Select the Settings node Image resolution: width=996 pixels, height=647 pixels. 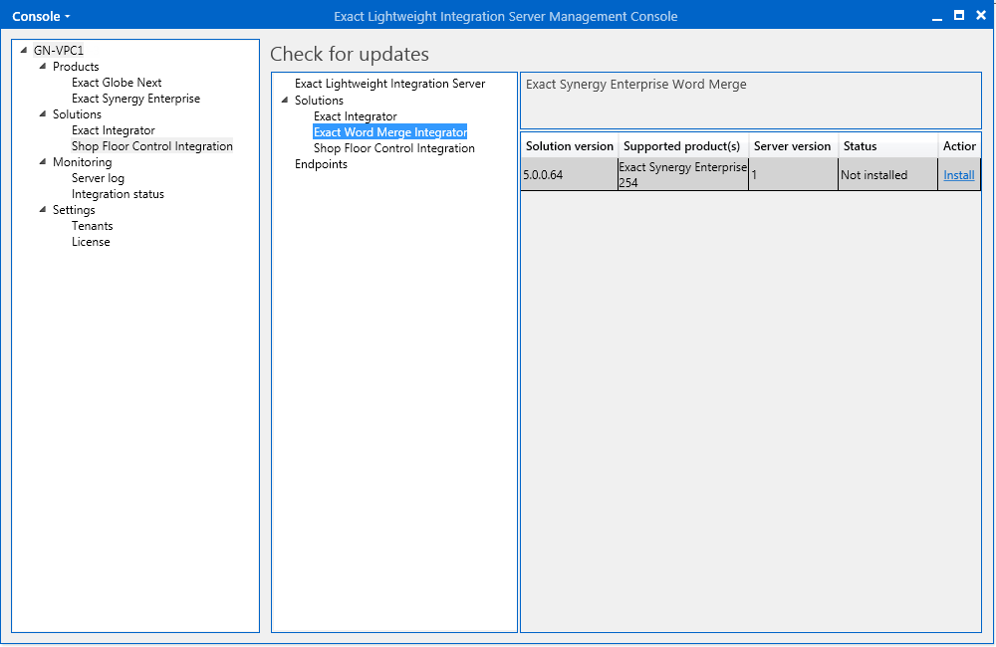tap(74, 210)
